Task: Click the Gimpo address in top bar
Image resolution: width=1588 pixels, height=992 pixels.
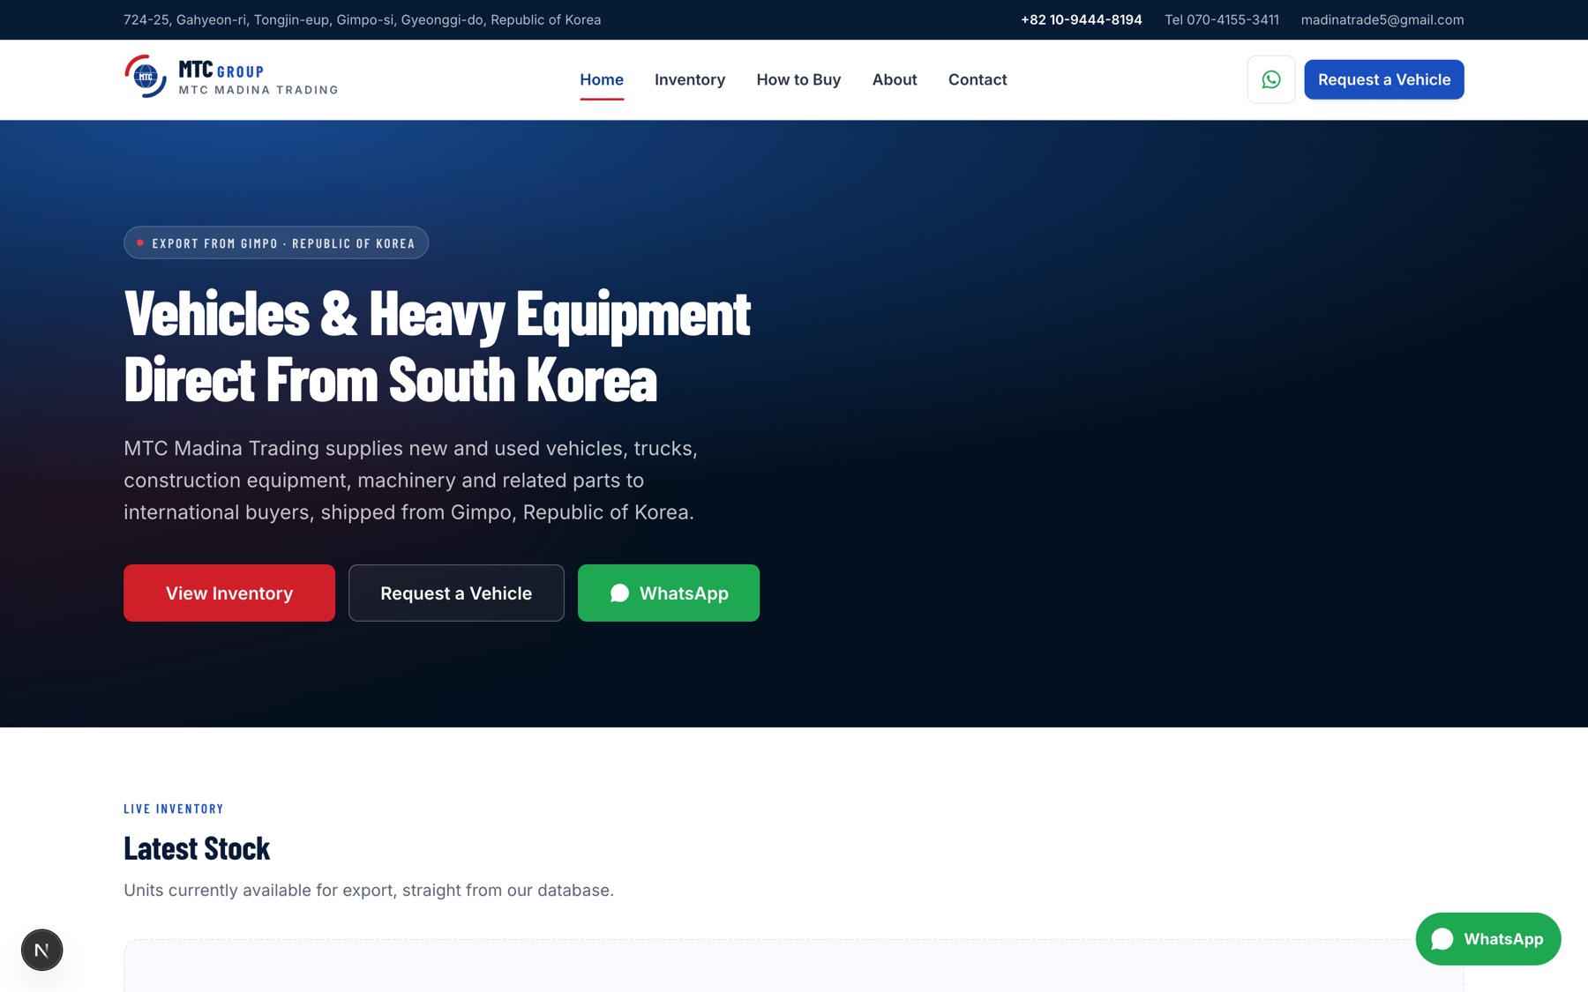Action: click(362, 19)
